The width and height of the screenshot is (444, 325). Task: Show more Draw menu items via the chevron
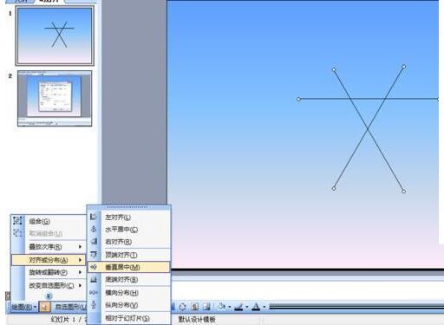[x=49, y=296]
